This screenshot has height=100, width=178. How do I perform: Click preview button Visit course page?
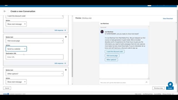tap(112, 56)
